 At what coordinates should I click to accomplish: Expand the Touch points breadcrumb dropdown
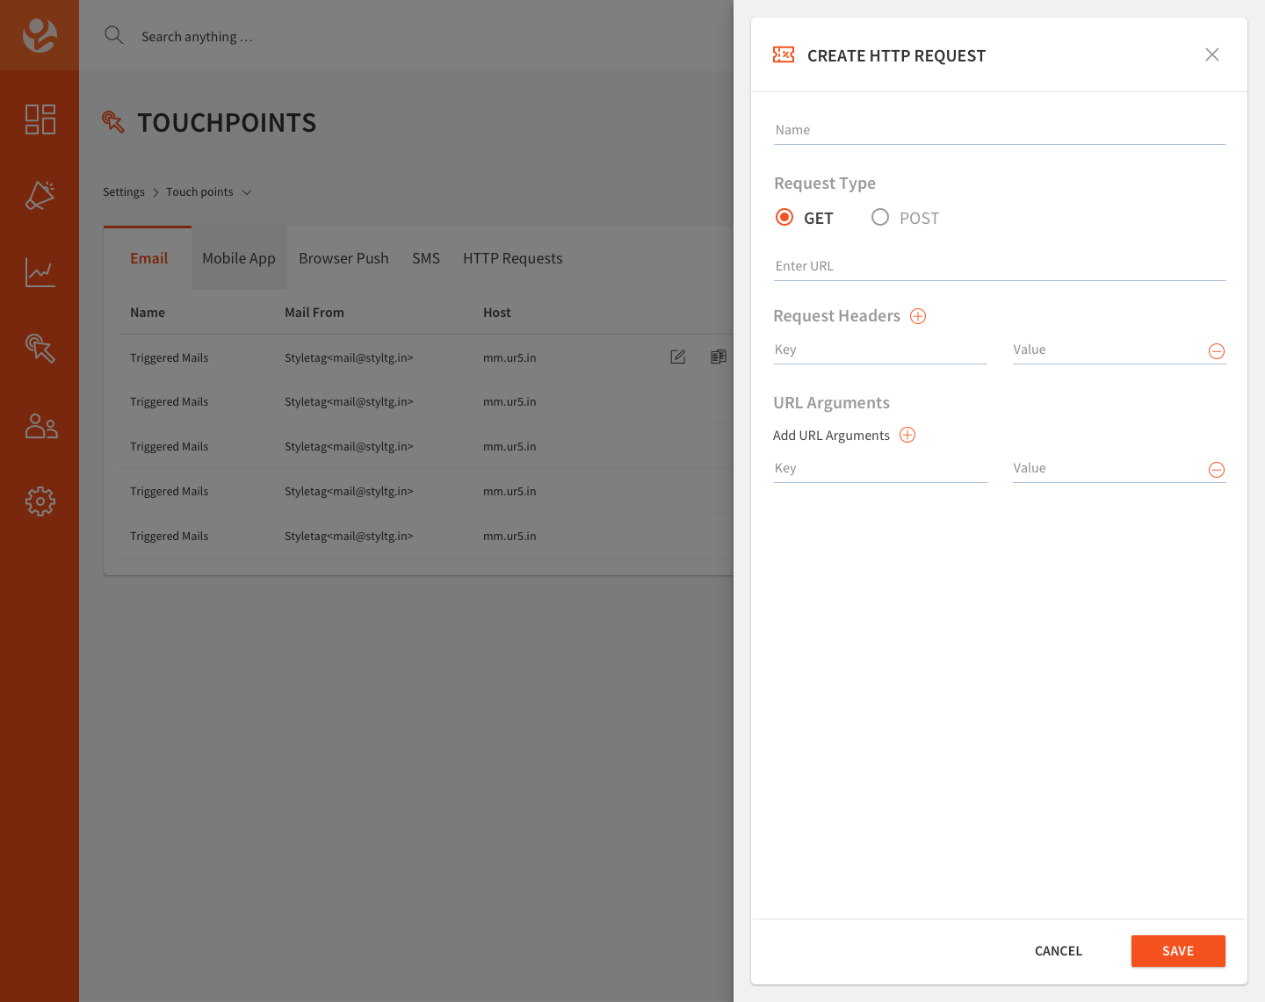coord(247,191)
